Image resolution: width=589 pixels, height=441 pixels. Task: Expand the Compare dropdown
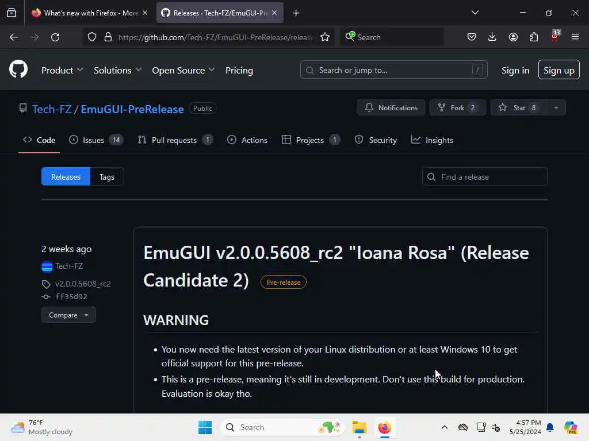[68, 315]
